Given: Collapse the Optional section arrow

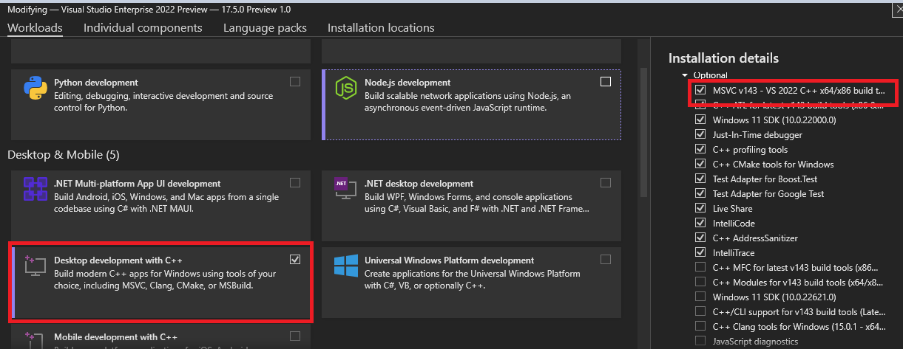Looking at the screenshot, I should tap(685, 75).
